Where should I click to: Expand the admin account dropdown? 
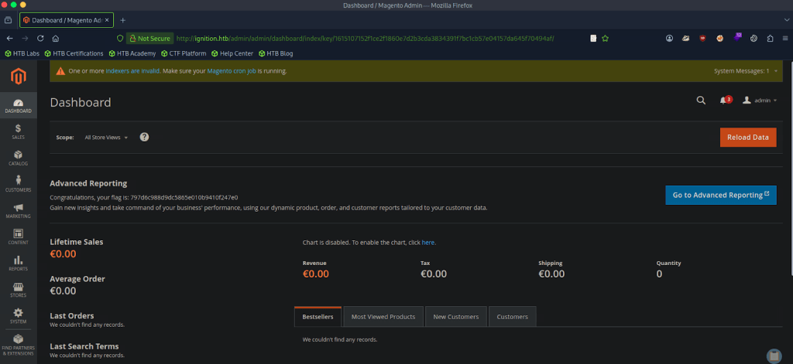pos(760,100)
